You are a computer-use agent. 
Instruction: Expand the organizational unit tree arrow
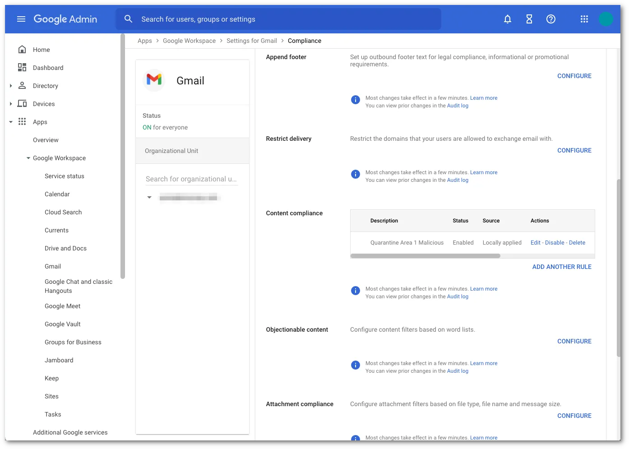[x=149, y=197]
